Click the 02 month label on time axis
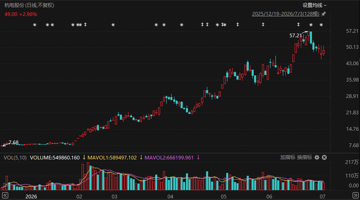360x200 pixels. 79,197
